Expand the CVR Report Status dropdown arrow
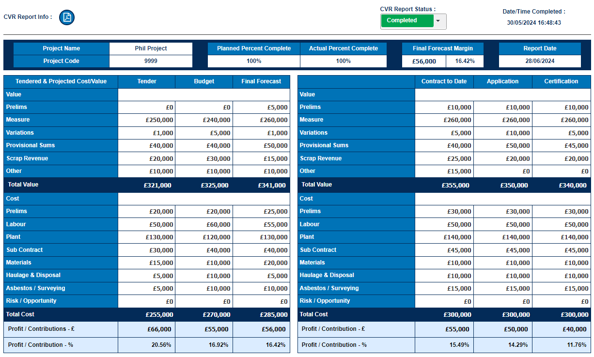Viewport: 594px width, 357px height. [x=438, y=21]
